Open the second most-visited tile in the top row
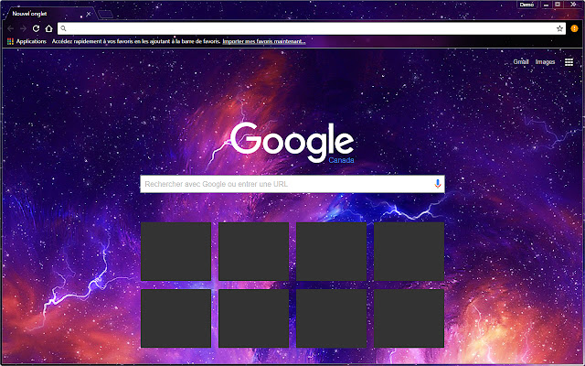 click(254, 252)
